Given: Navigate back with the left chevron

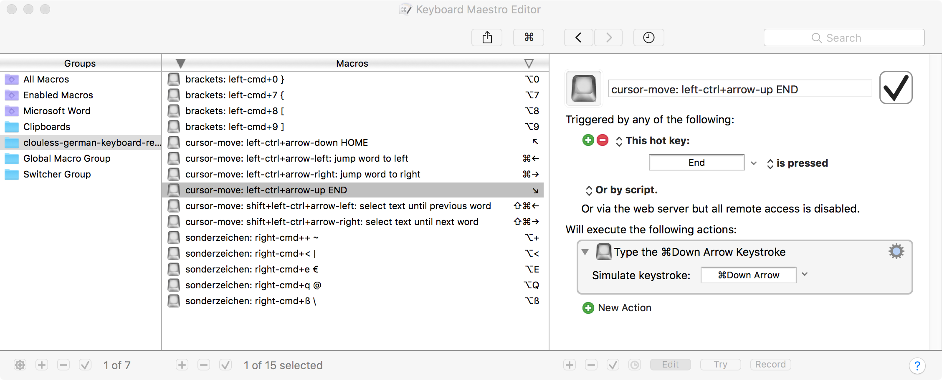Looking at the screenshot, I should click(578, 37).
